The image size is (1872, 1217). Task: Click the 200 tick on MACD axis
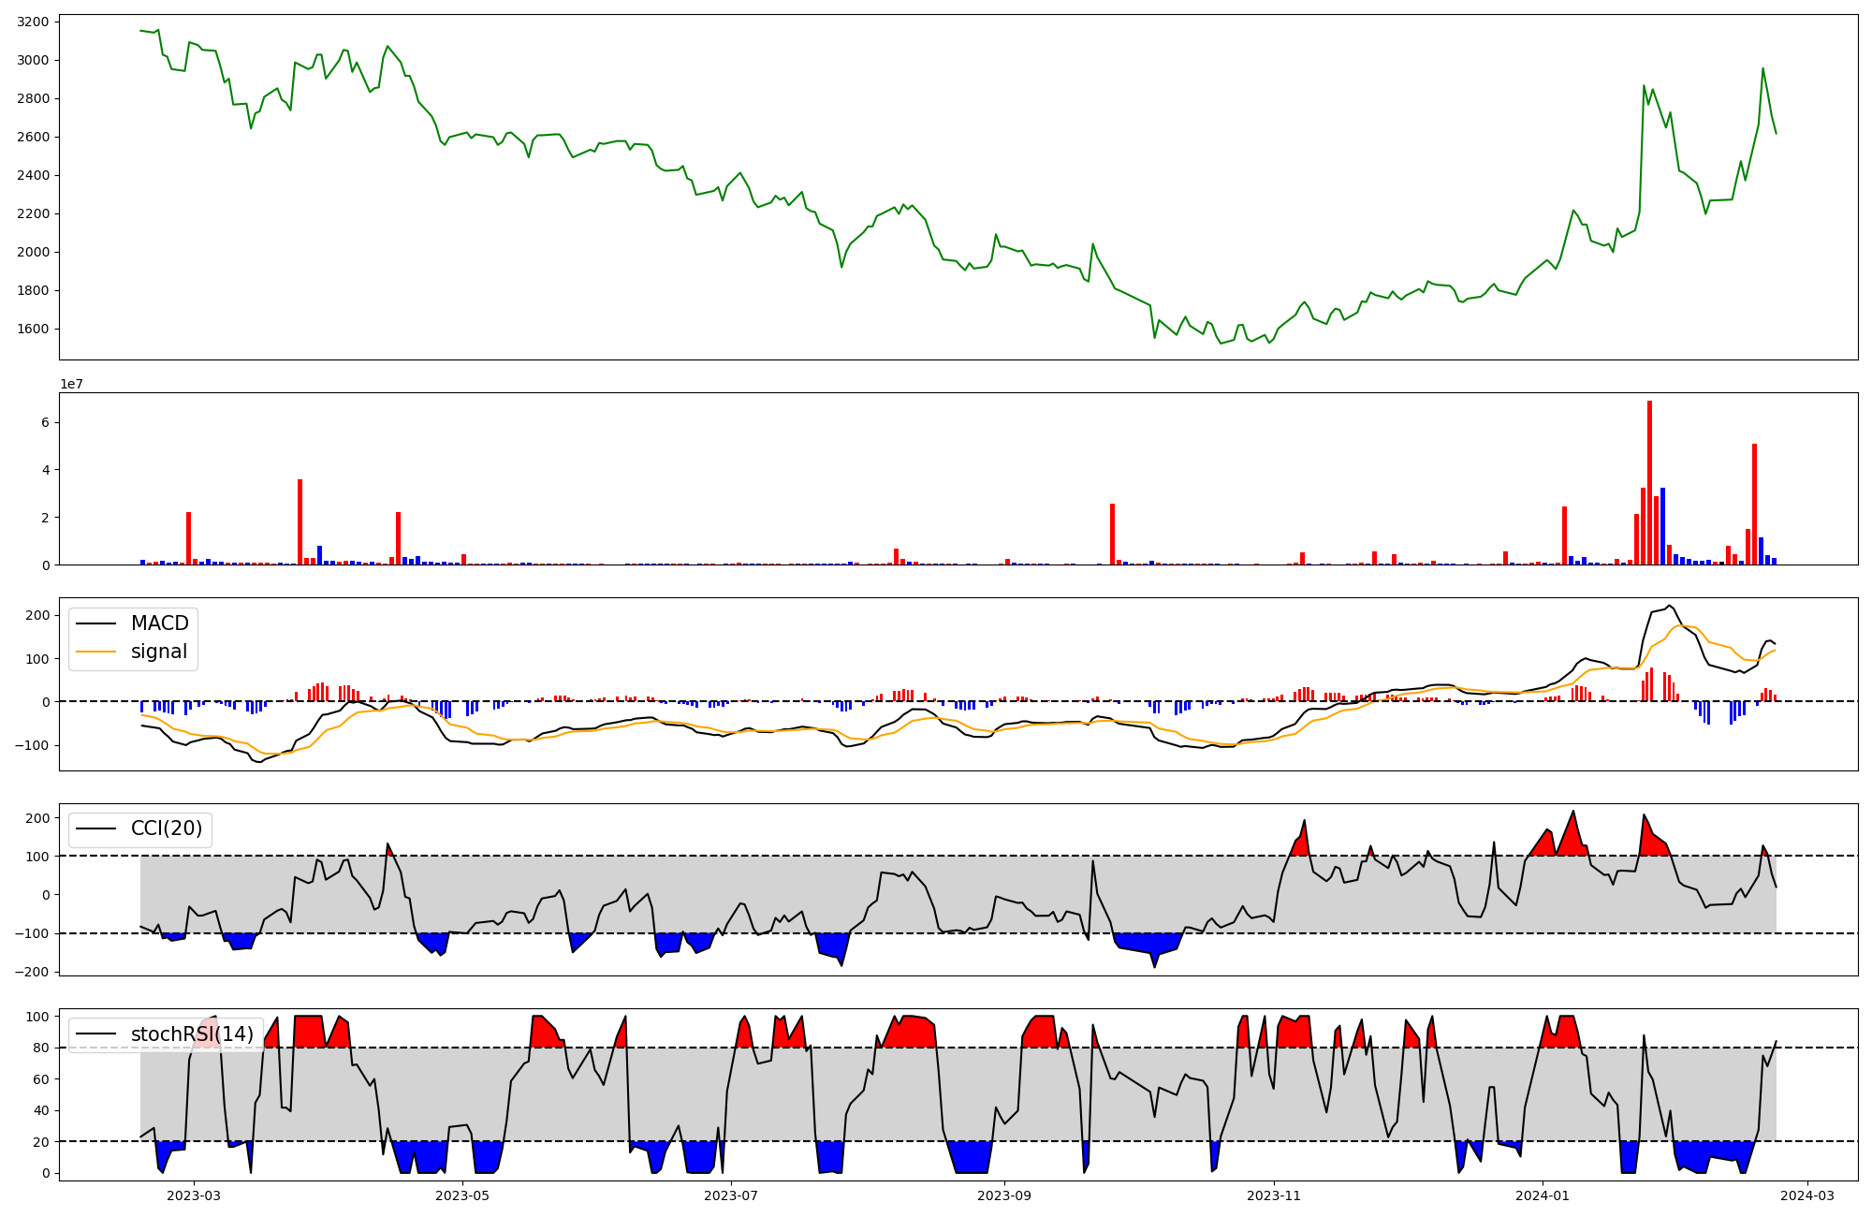(38, 615)
